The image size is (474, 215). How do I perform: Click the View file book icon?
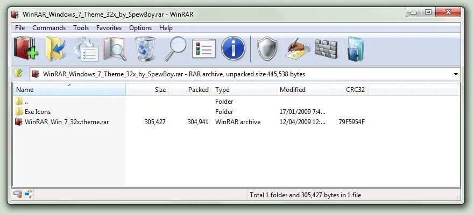tap(114, 48)
